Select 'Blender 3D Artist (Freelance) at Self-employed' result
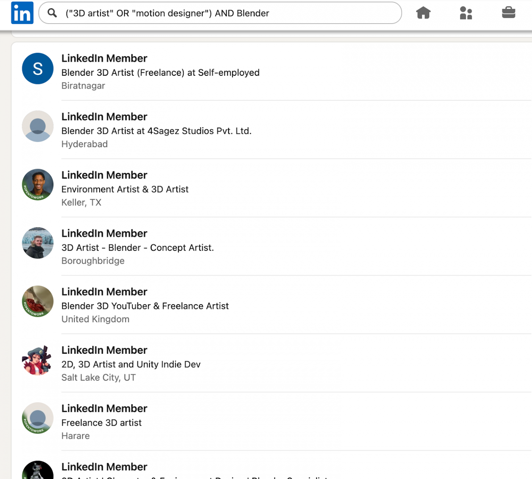Image resolution: width=532 pixels, height=479 pixels. (x=160, y=73)
